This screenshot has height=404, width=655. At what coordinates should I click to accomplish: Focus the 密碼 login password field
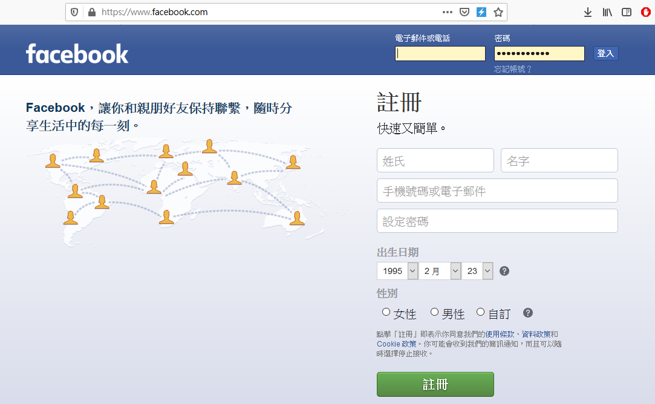[x=539, y=53]
